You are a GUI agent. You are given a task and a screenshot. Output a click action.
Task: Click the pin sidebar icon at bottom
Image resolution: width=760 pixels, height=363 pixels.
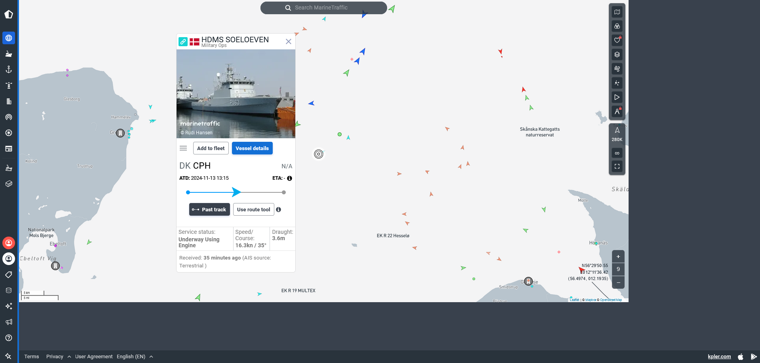9,356
